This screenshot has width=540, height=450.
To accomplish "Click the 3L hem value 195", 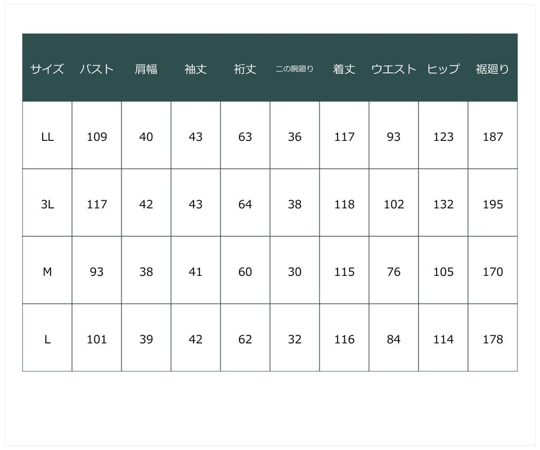I will coord(493,205).
